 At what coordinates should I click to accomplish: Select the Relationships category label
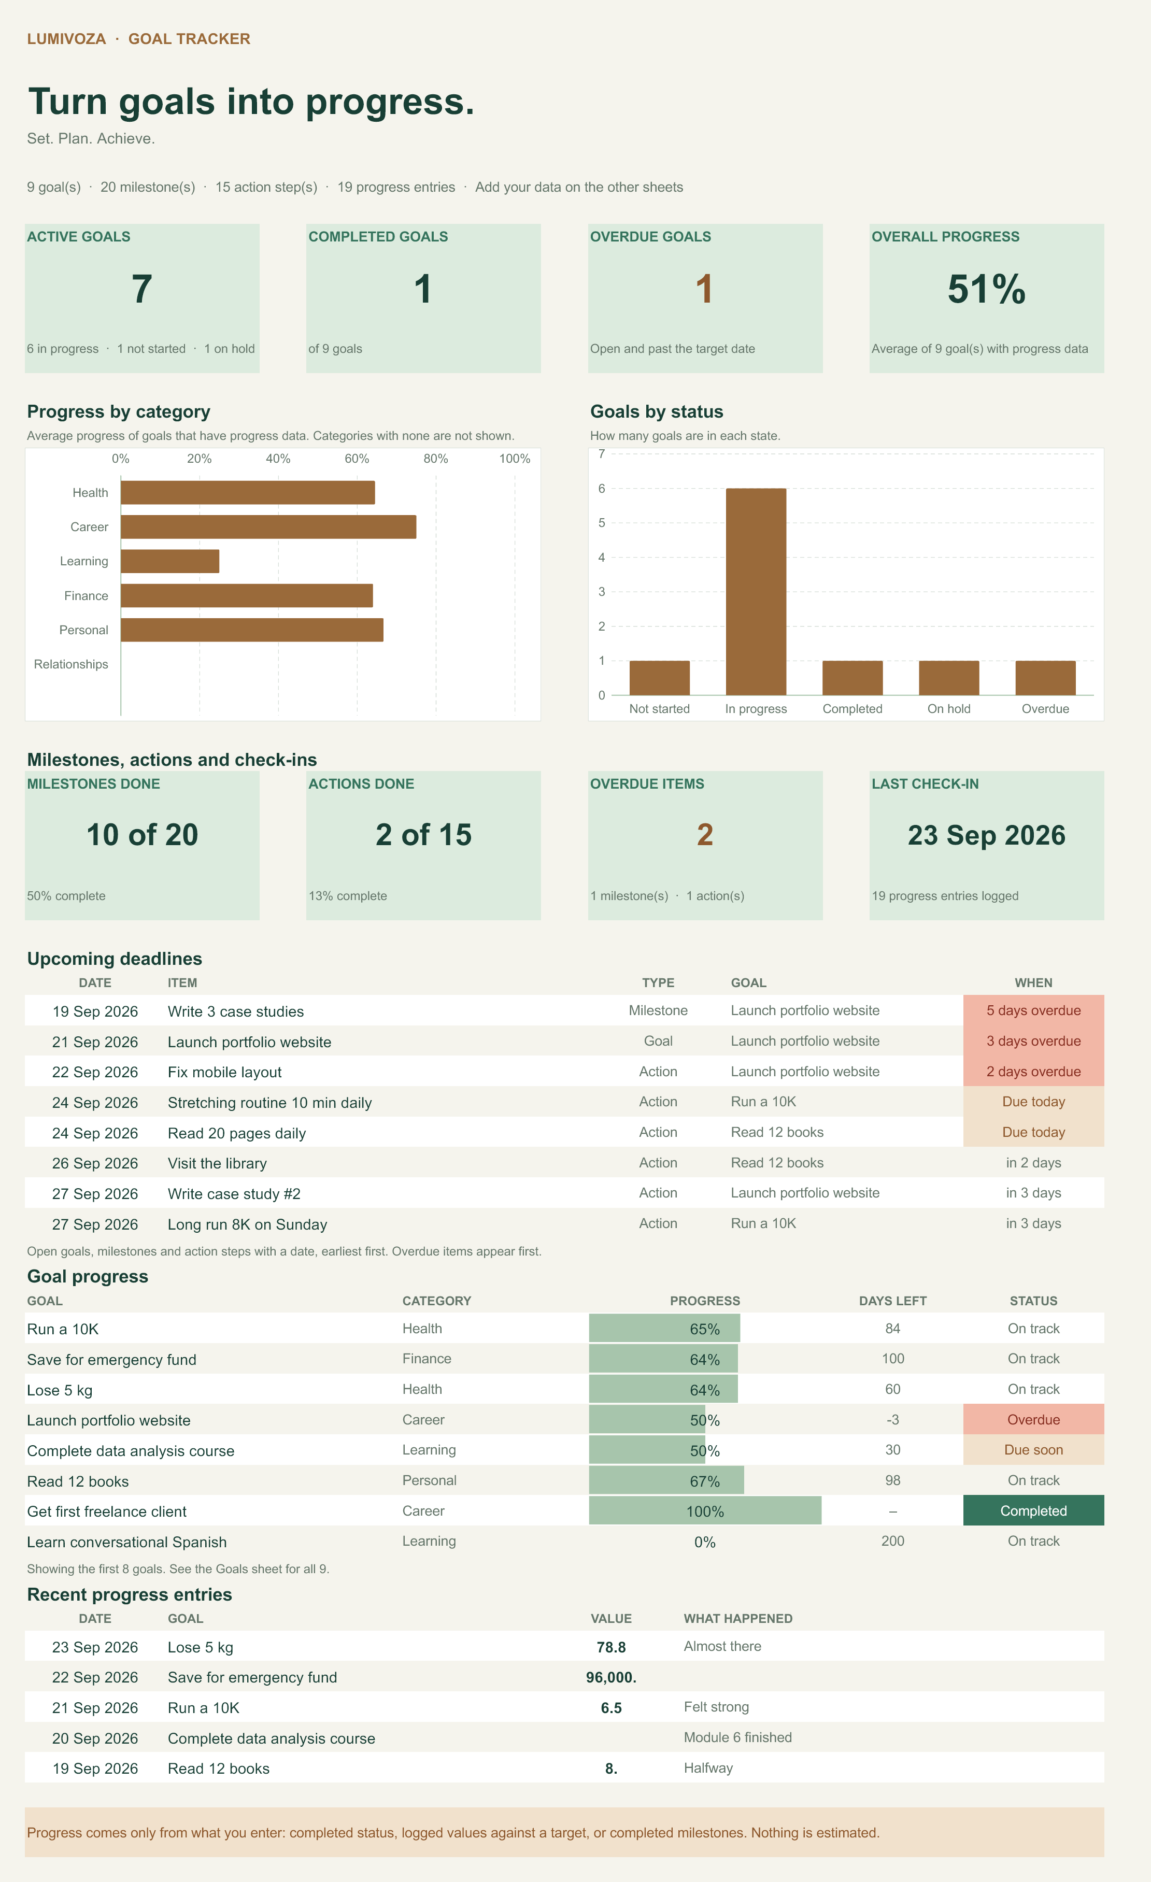click(x=71, y=664)
